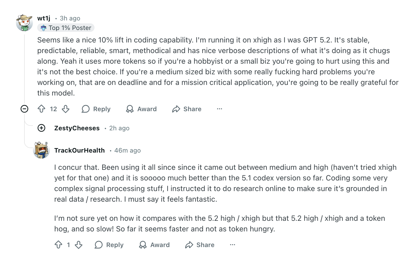Image resolution: width=412 pixels, height=259 pixels.
Task: Collapse wt1j's comment thread
Action: (24, 109)
